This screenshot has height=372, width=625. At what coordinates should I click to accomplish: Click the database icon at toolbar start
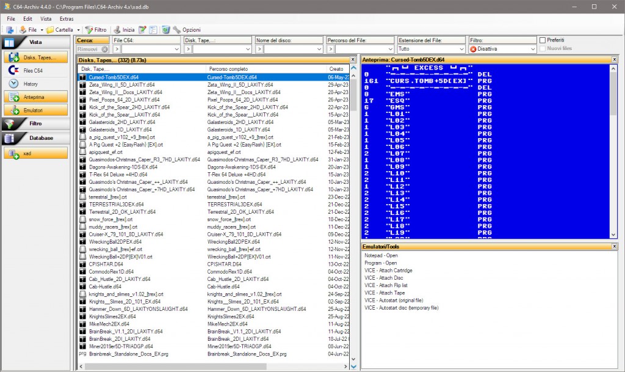[x=10, y=30]
